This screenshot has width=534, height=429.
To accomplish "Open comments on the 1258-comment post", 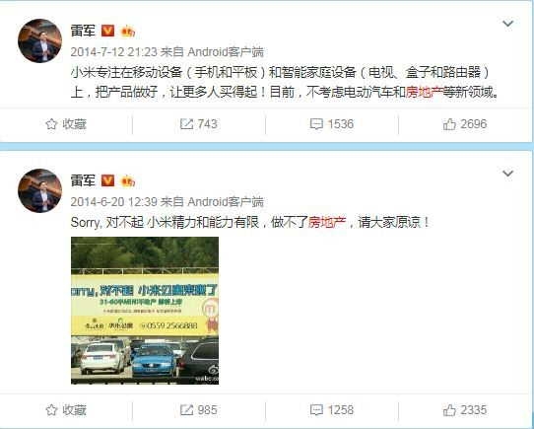I will coord(332,410).
